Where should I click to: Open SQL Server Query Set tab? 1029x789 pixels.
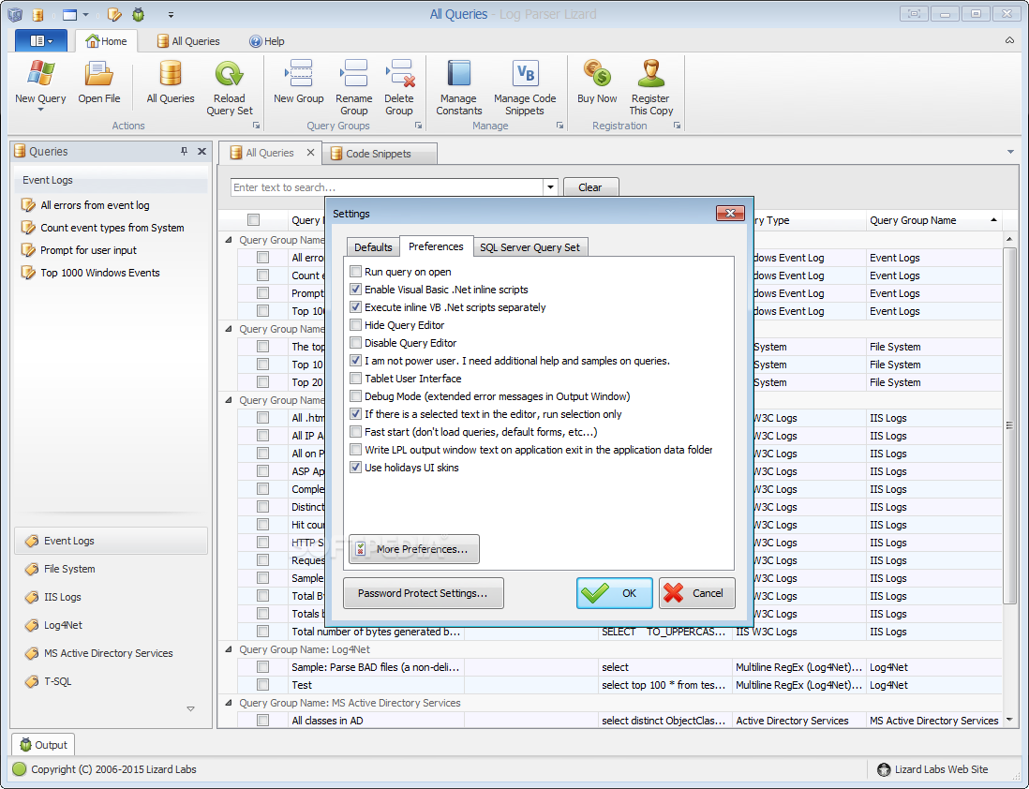click(529, 246)
